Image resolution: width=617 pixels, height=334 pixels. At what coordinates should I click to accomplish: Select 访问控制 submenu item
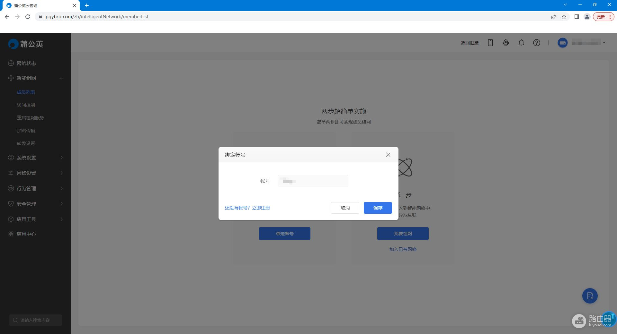pos(26,105)
